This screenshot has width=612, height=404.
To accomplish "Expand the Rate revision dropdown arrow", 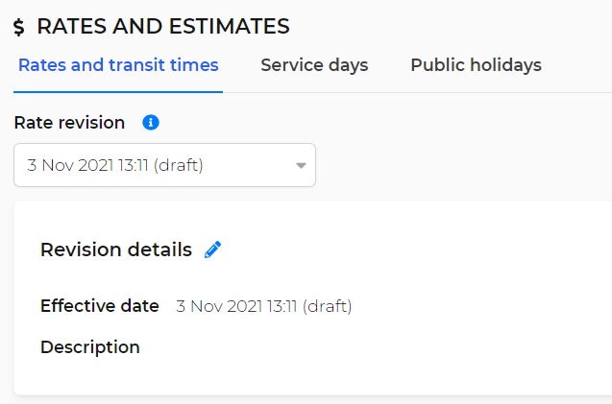I will coord(301,165).
